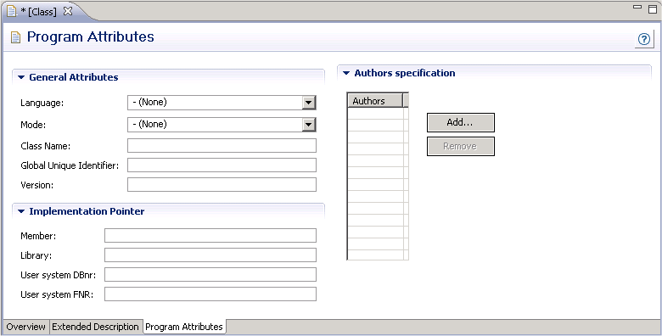The image size is (662, 336).
Task: Collapse the General Attributes section
Action: click(21, 77)
